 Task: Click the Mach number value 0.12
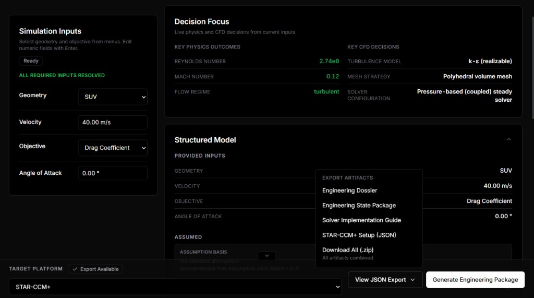pos(333,76)
